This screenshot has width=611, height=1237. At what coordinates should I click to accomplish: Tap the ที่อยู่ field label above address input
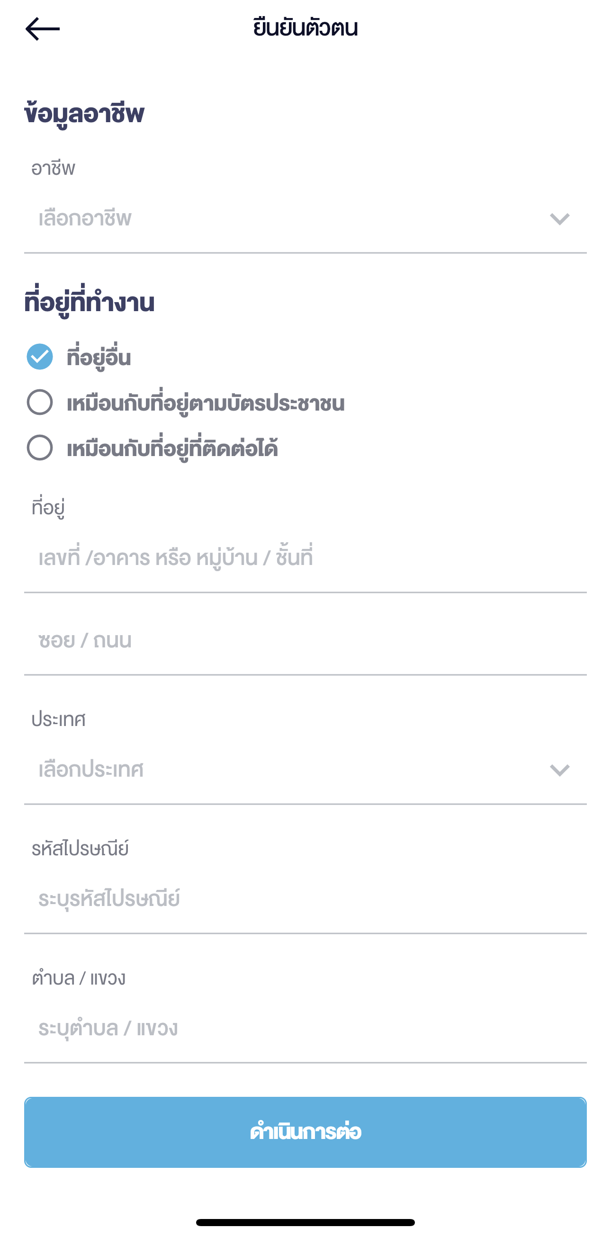48,508
